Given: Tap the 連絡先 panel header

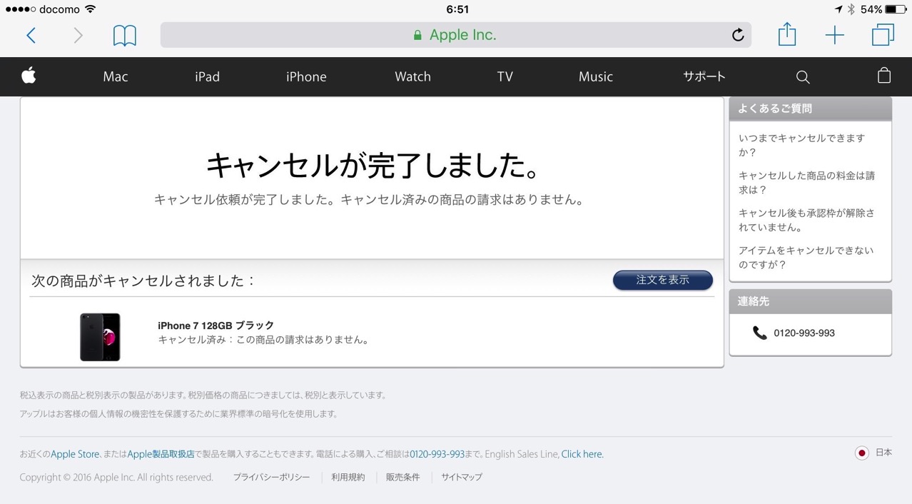Looking at the screenshot, I should tap(810, 301).
